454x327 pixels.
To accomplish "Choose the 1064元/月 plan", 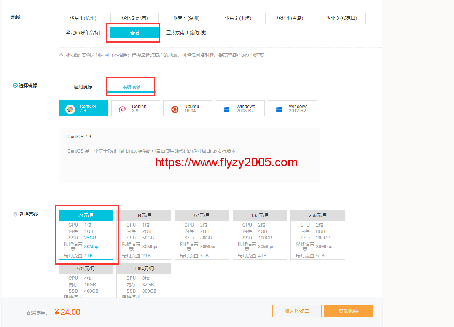I will pos(144,281).
